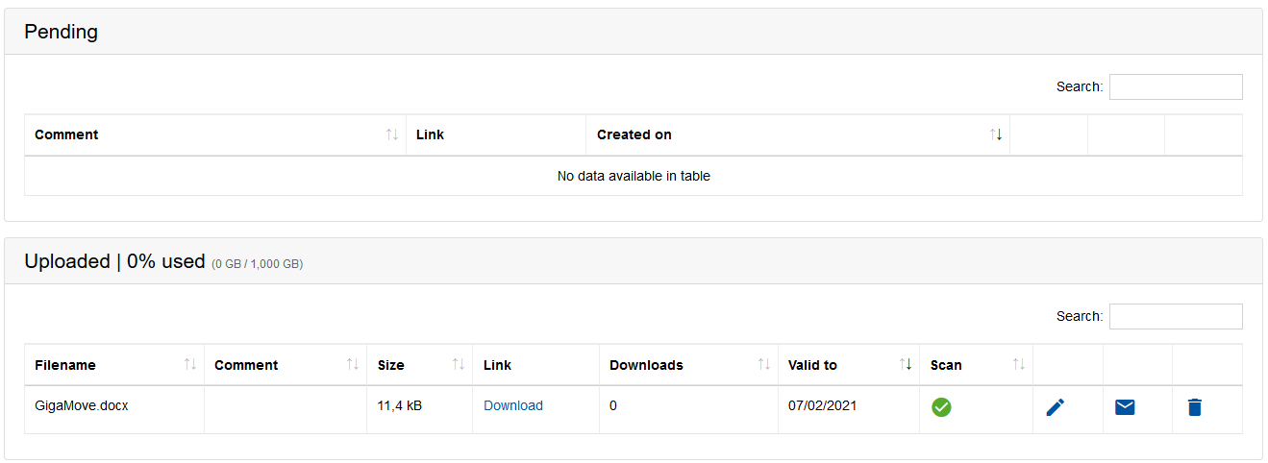
Task: Click the GigaMove.docx filename cell
Action: 82,406
